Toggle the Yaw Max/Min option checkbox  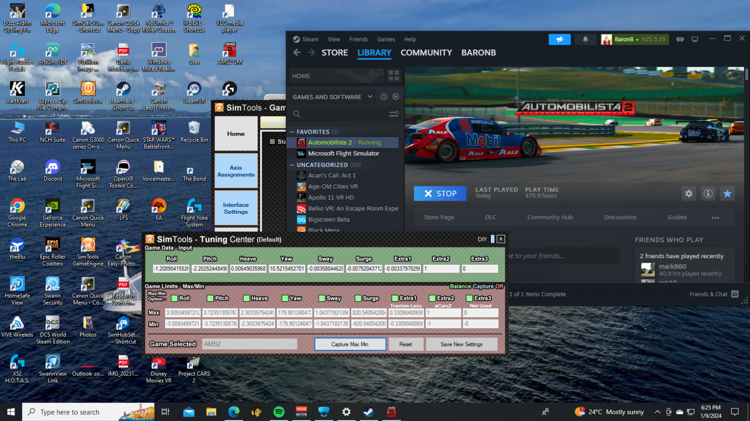[285, 298]
